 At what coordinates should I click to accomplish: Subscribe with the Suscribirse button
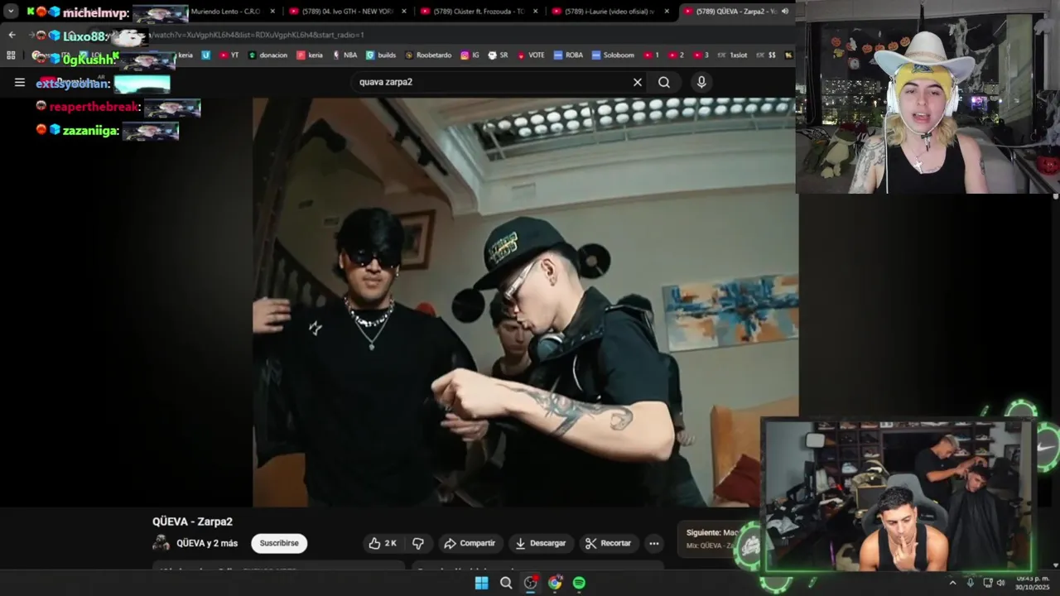pos(279,543)
